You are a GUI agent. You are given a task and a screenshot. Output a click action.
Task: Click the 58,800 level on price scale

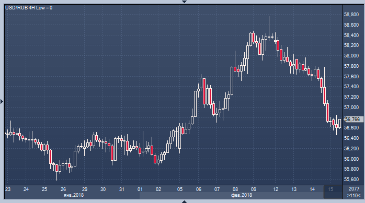tap(351, 15)
